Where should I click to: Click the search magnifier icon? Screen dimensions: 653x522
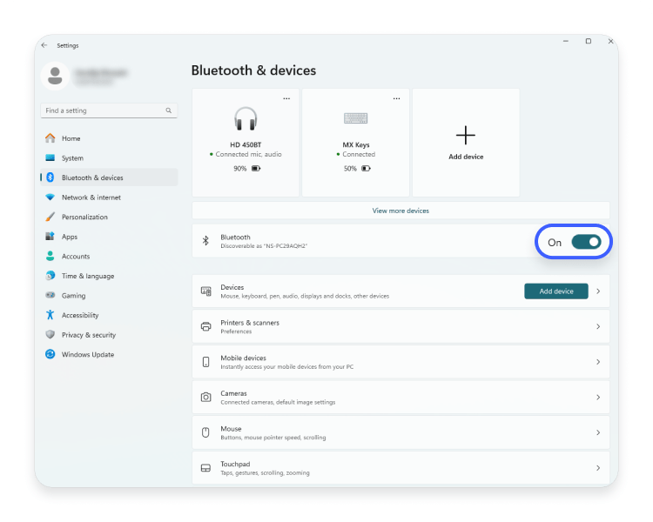pos(169,110)
